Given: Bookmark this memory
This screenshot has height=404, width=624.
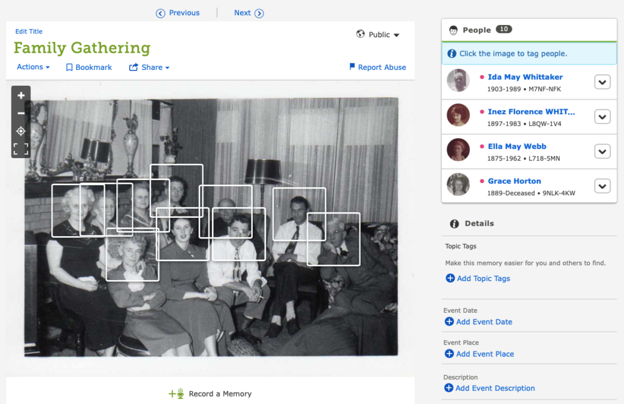Looking at the screenshot, I should click(89, 67).
